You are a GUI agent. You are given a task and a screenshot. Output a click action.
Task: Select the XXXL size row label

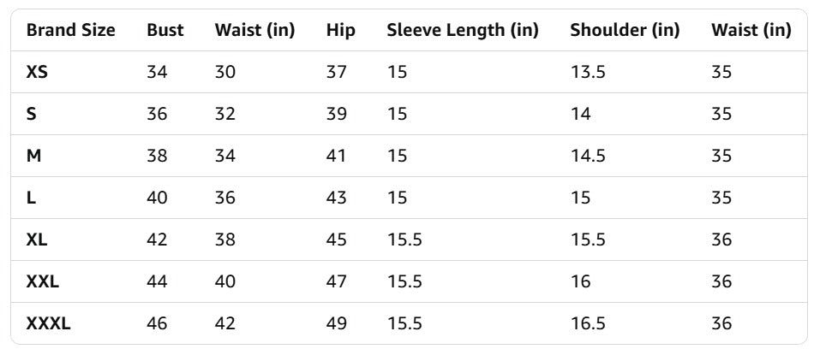(x=48, y=323)
